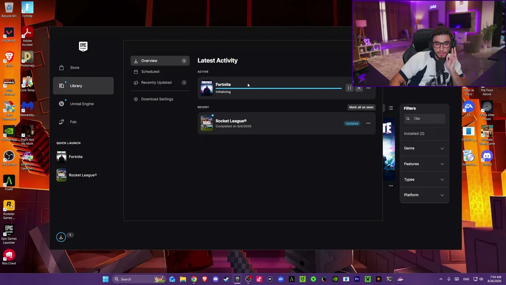The image size is (506, 285).
Task: Open the Windows Start menu
Action: click(106, 279)
